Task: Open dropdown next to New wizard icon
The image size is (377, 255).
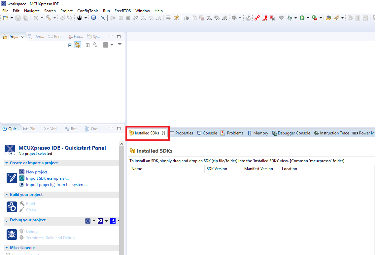Action: pyautogui.click(x=12, y=18)
